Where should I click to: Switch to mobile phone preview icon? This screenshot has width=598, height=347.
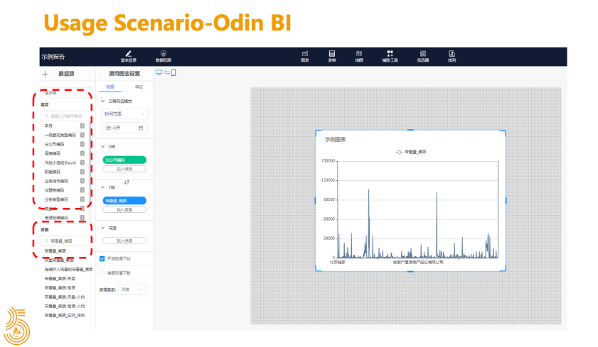click(173, 72)
